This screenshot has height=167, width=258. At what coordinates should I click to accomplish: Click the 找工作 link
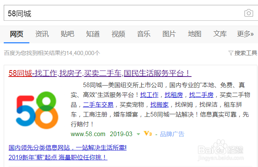click(149, 95)
